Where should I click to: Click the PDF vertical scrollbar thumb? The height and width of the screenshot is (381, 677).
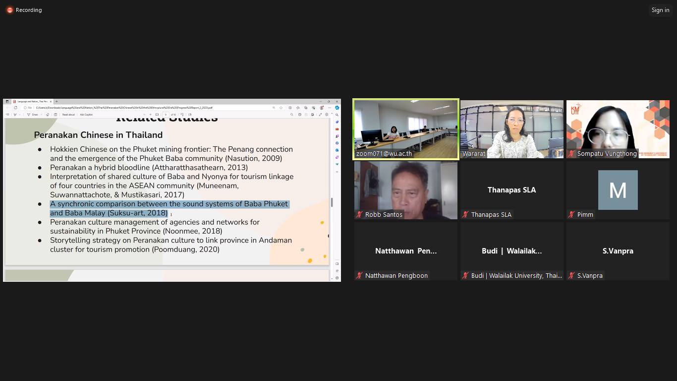[332, 202]
